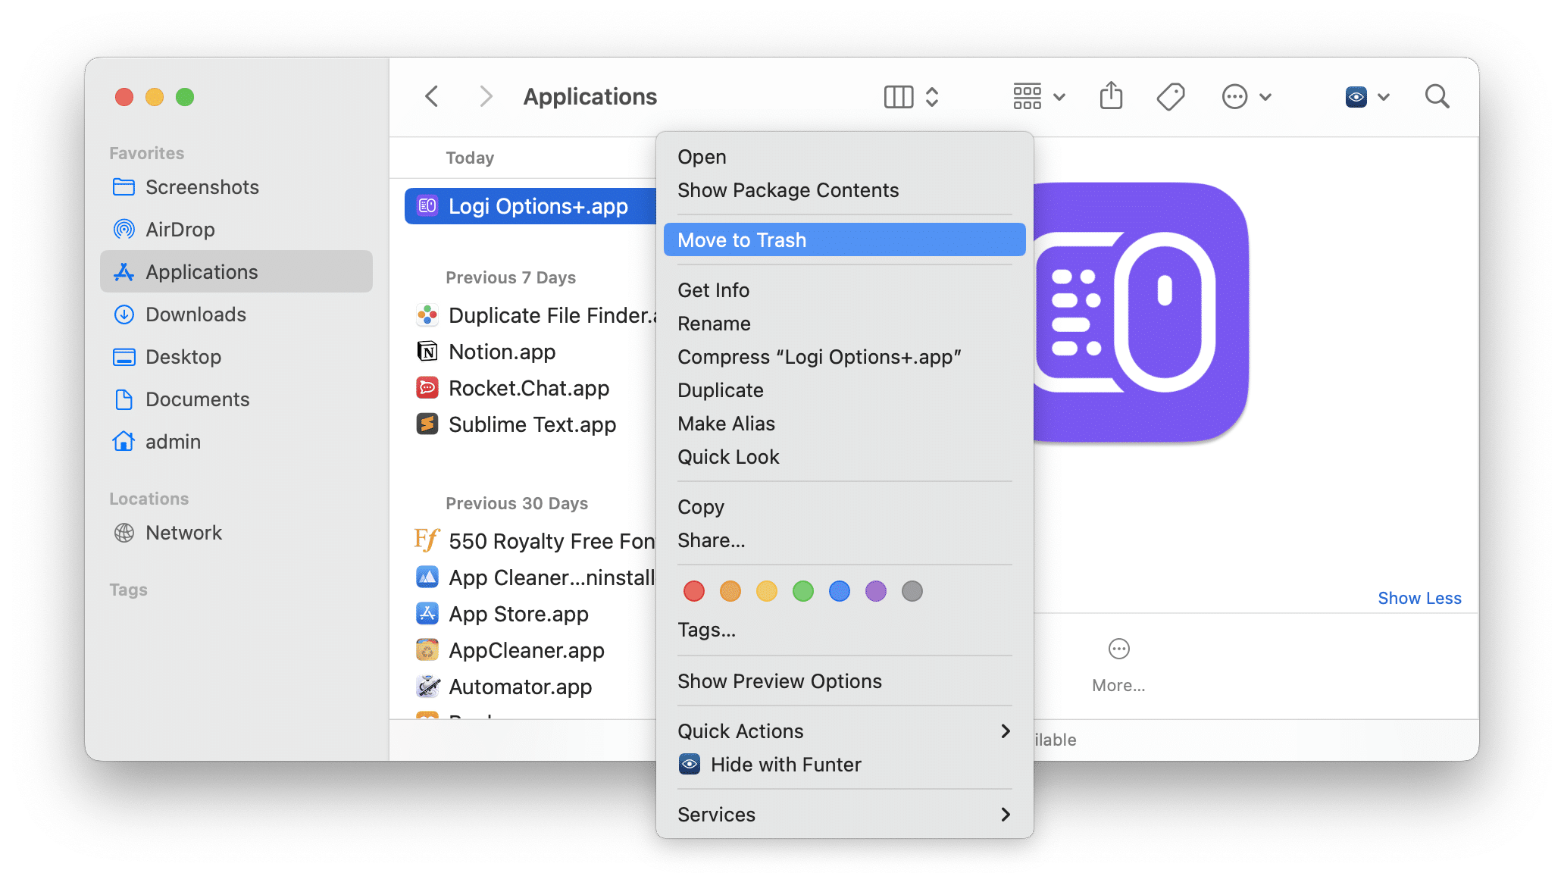
Task: Click the Duplicate File Finder app icon
Action: click(x=427, y=315)
